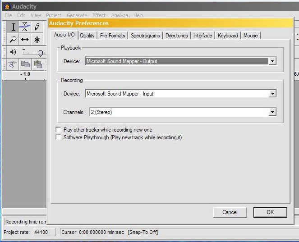This screenshot has height=242, width=299.
Task: Select the Zoom magnifier tool
Action: (13, 40)
